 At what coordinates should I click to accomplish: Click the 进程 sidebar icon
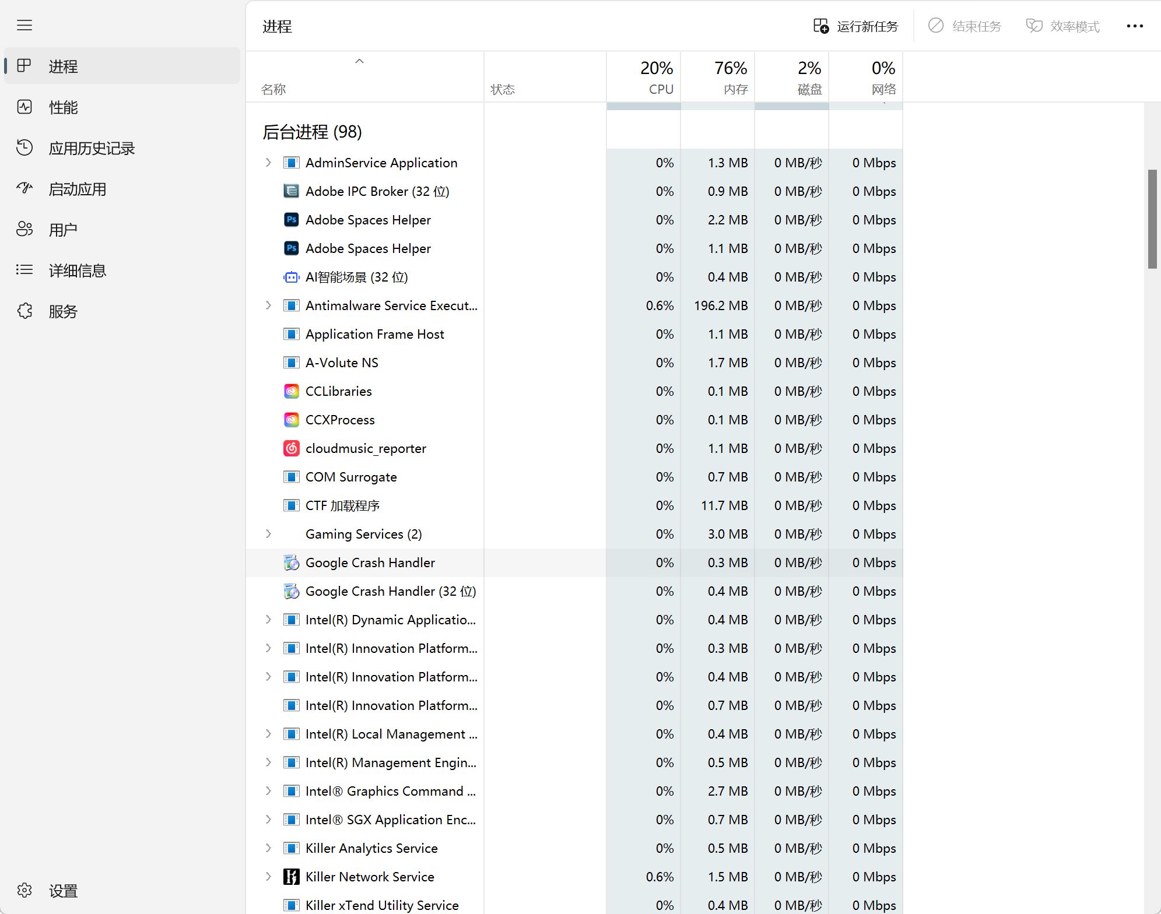coord(24,66)
